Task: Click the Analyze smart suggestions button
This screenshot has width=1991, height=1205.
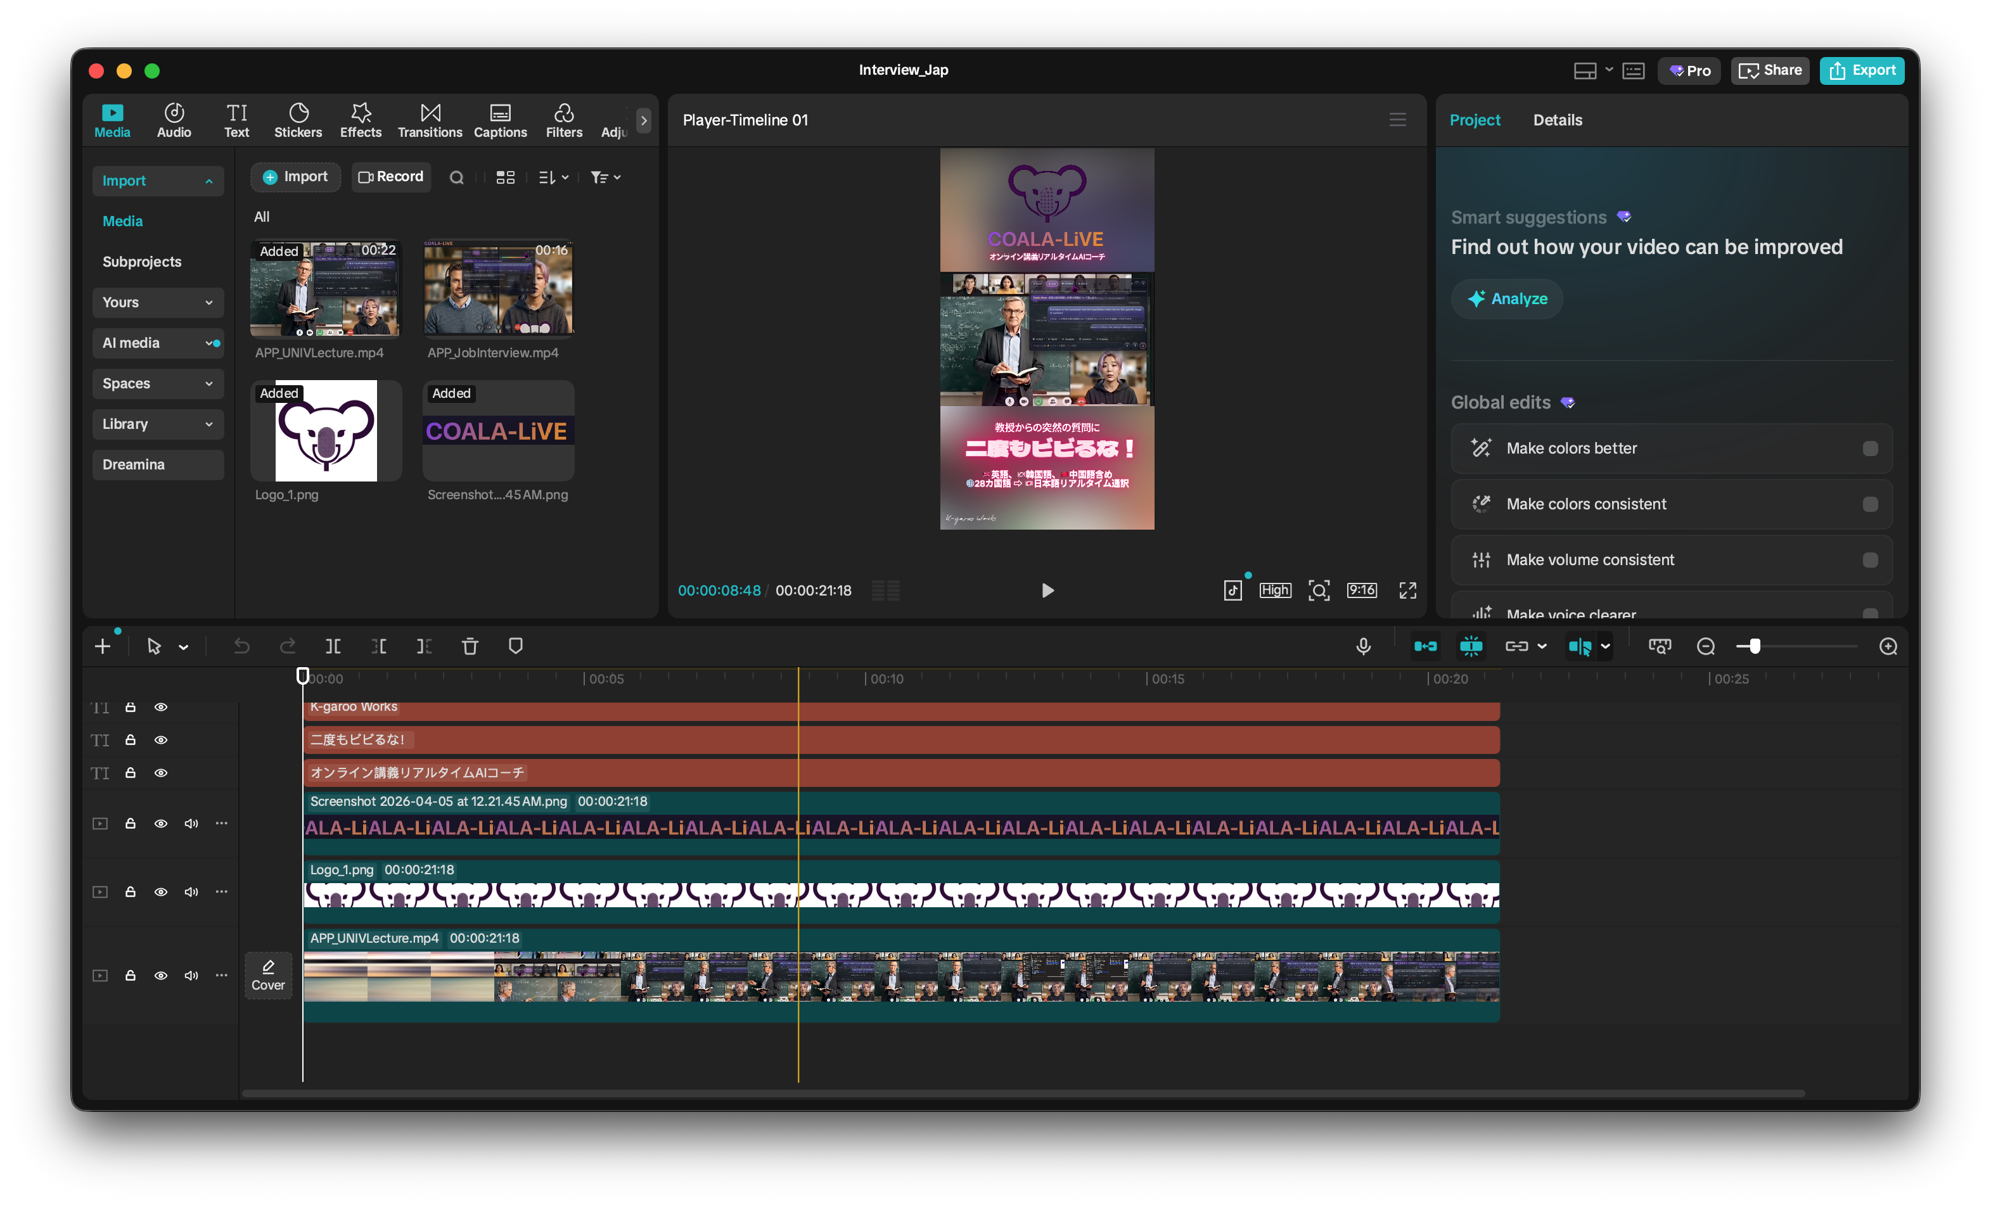Action: pyautogui.click(x=1506, y=299)
